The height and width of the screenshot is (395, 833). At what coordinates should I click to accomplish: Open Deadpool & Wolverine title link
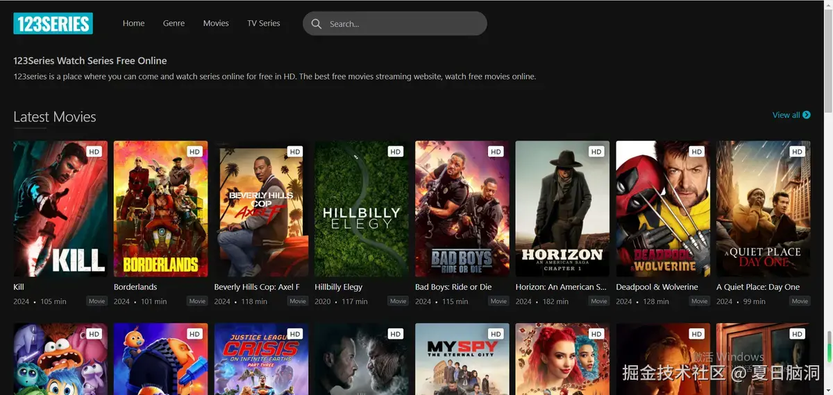click(x=657, y=287)
